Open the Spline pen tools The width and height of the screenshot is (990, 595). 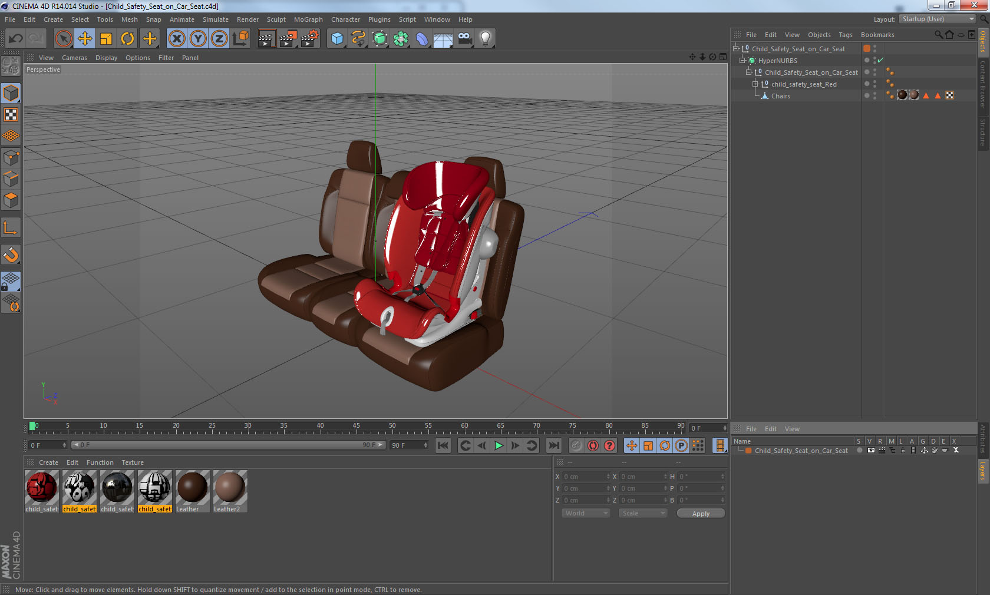[x=358, y=39]
